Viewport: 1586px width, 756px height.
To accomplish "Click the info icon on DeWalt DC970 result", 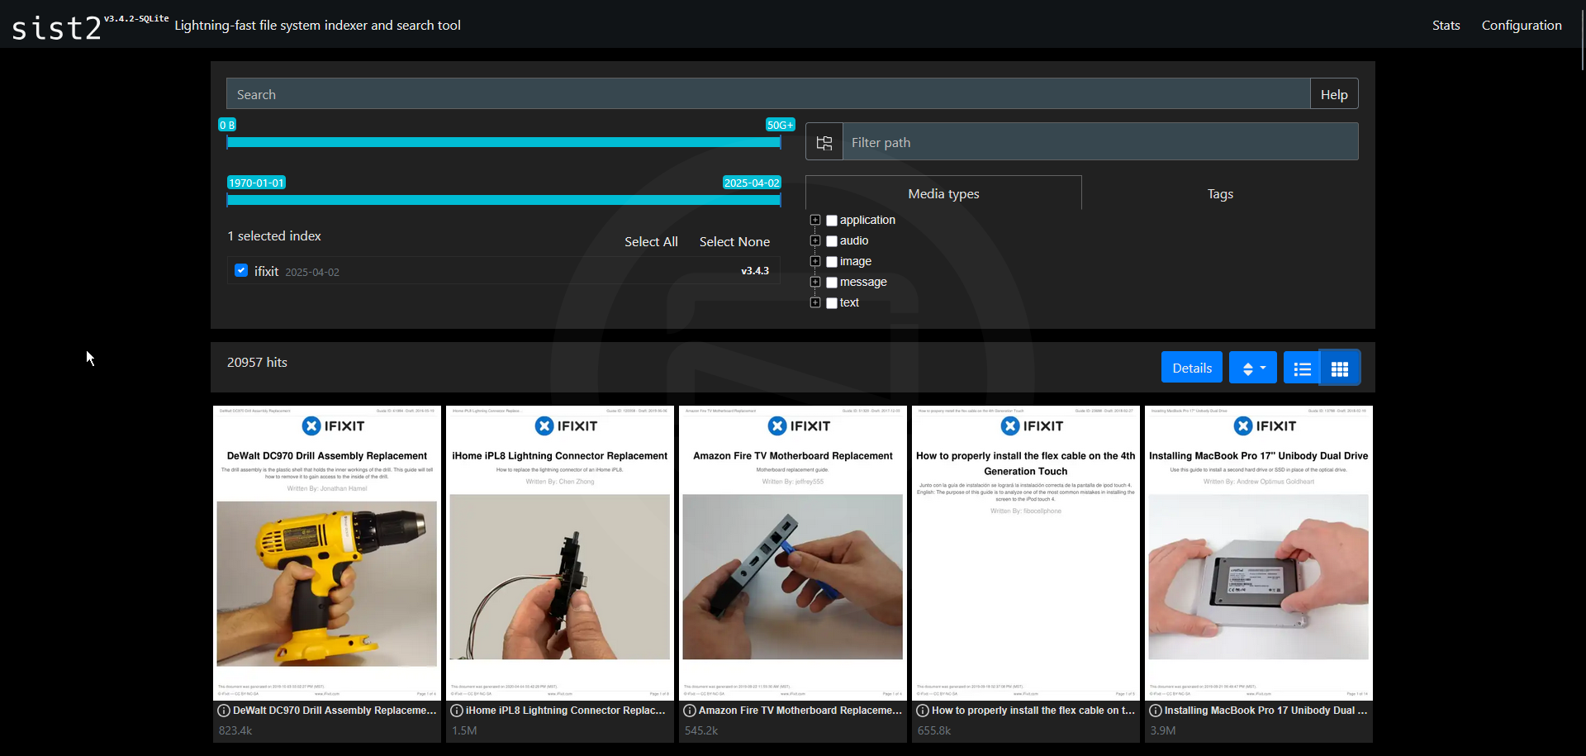I will [x=222, y=711].
